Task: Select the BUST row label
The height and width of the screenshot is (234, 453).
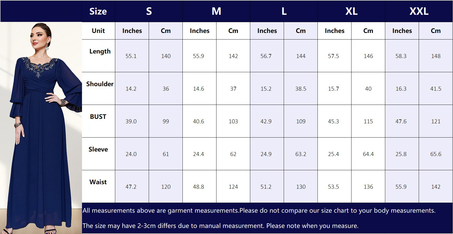Action: 98,117
